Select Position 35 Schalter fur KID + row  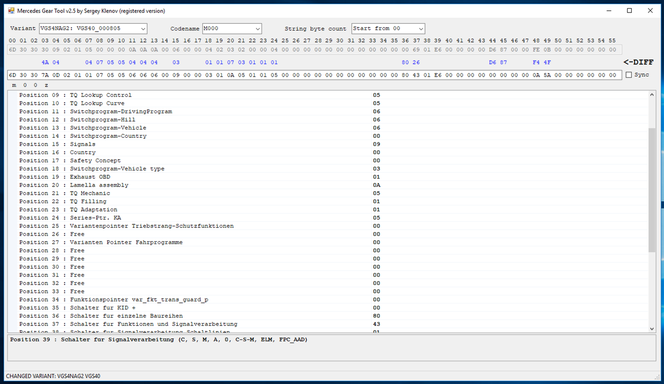(328, 308)
